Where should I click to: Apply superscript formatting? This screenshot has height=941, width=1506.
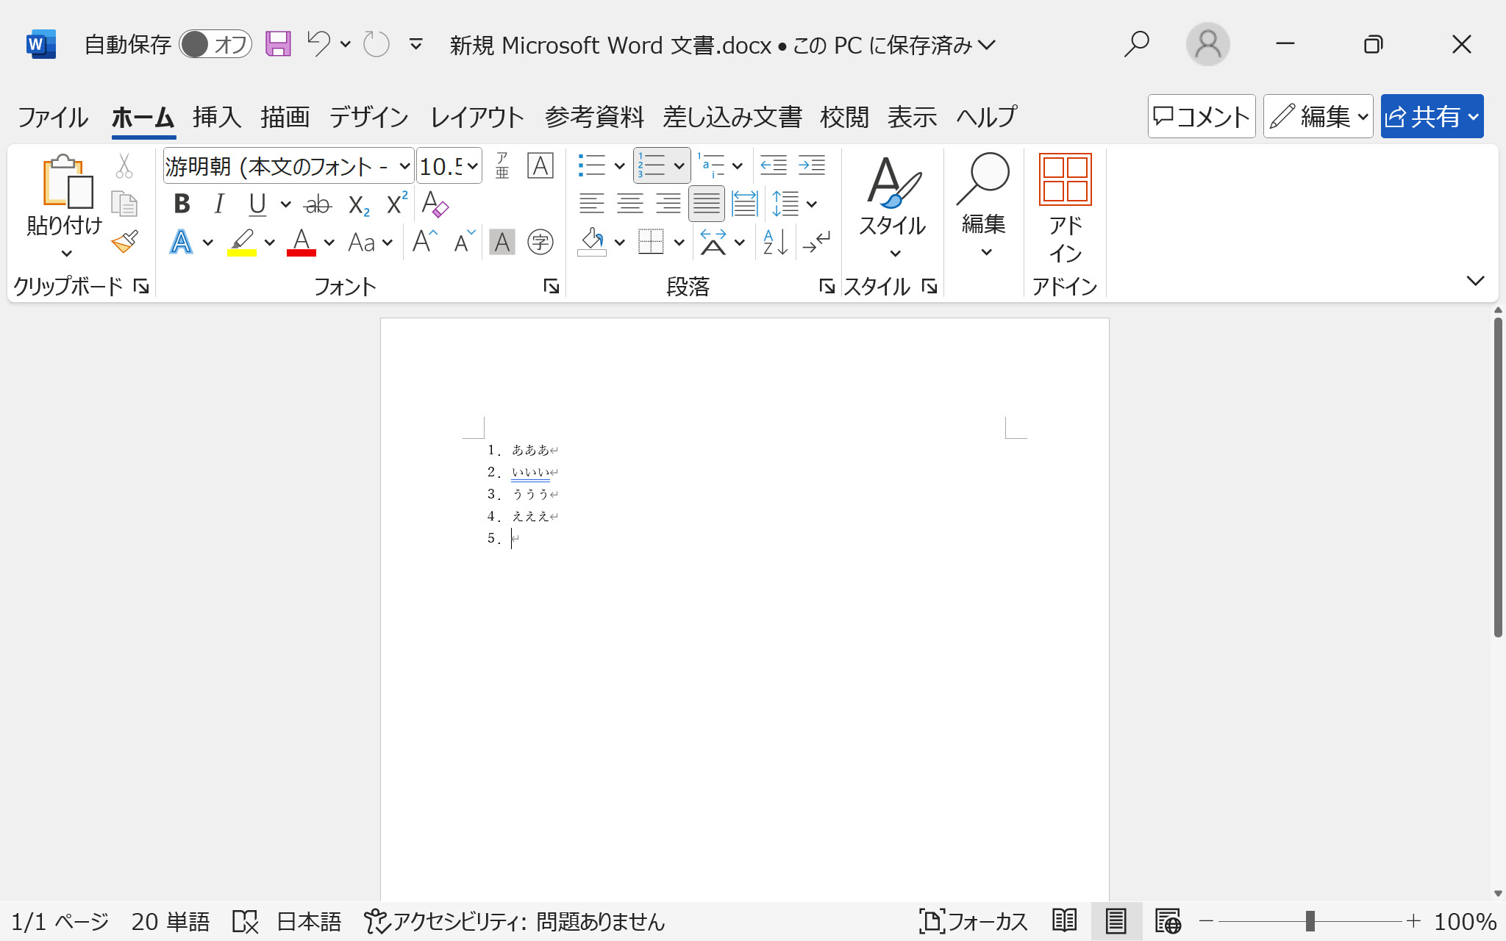(397, 203)
